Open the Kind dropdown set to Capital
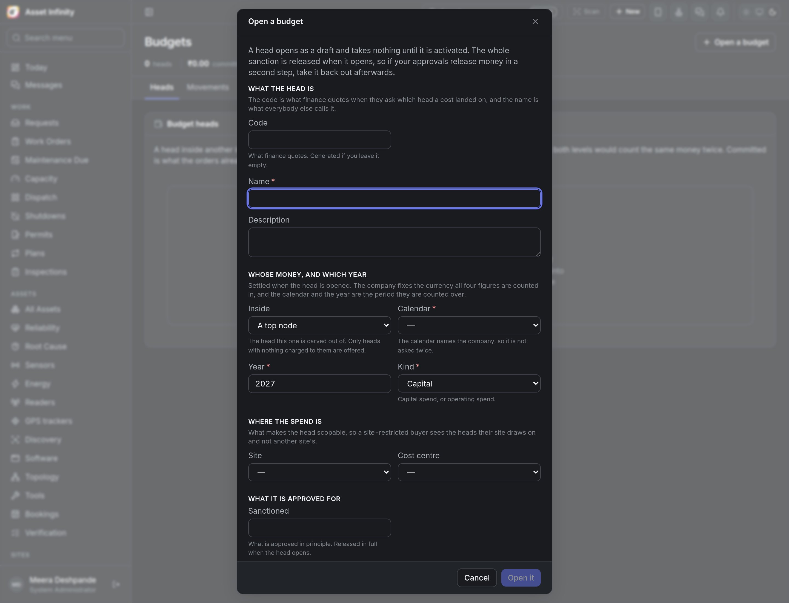This screenshot has height=603, width=789. click(x=469, y=384)
